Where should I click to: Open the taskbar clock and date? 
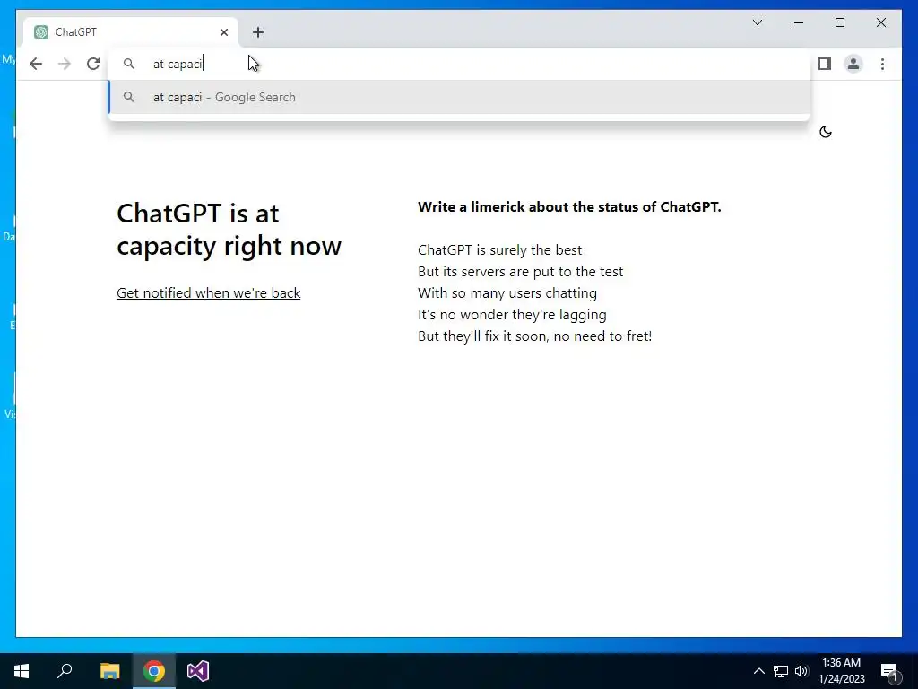pyautogui.click(x=841, y=671)
